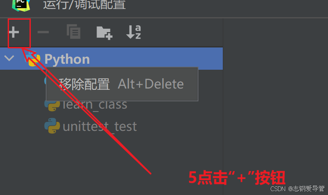
Task: Click the PyCharm logo in title bar
Action: click(21, 5)
